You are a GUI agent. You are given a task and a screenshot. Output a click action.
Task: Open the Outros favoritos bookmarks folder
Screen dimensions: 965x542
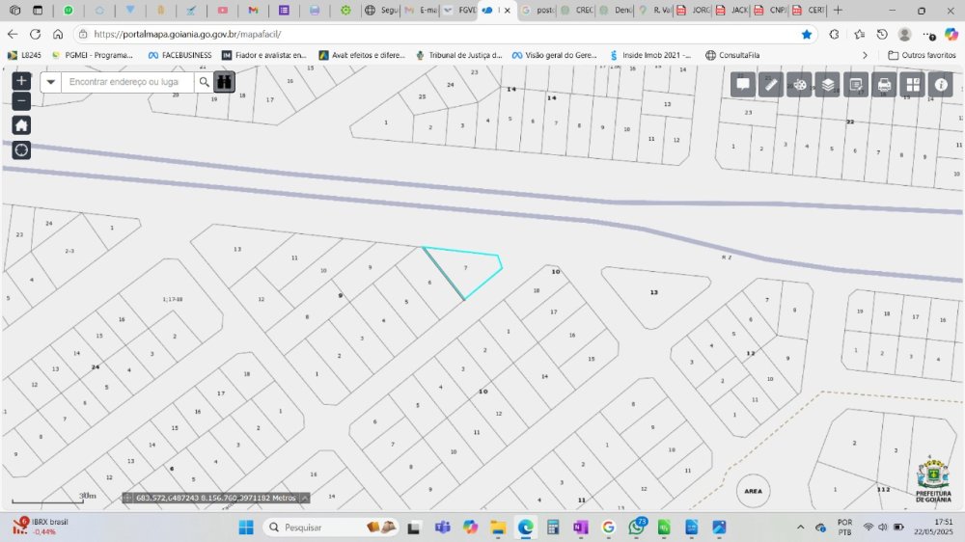coord(922,55)
